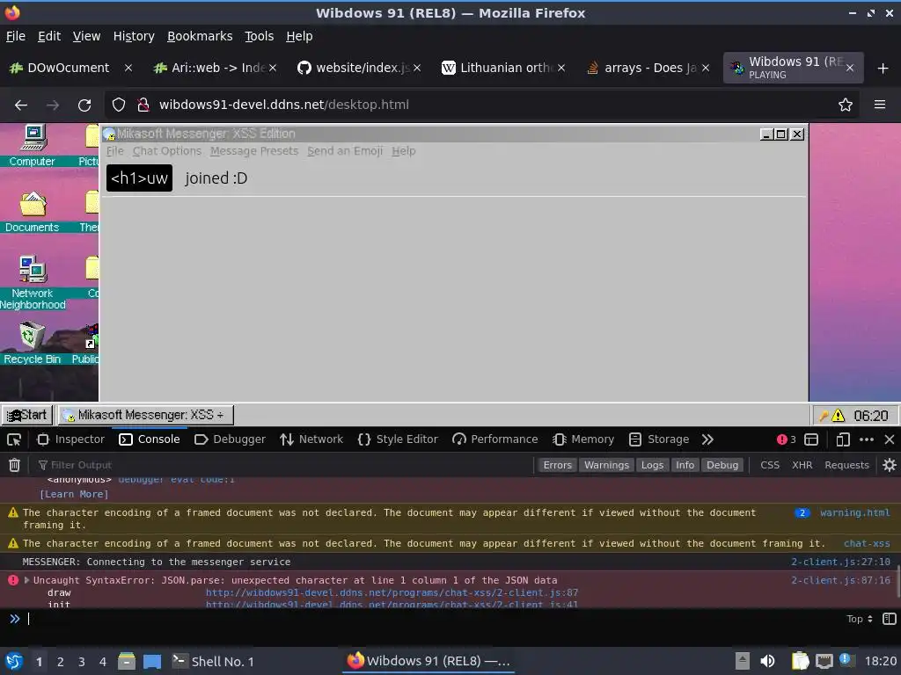Clear the web console output

pyautogui.click(x=14, y=465)
